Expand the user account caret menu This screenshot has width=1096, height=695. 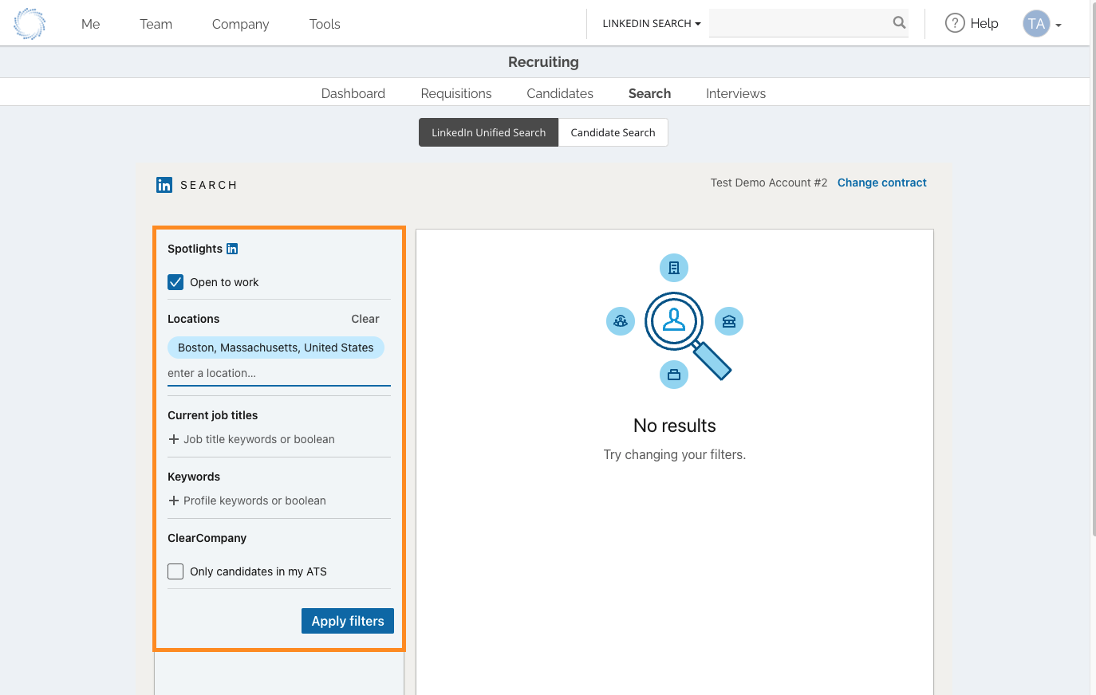(1059, 26)
